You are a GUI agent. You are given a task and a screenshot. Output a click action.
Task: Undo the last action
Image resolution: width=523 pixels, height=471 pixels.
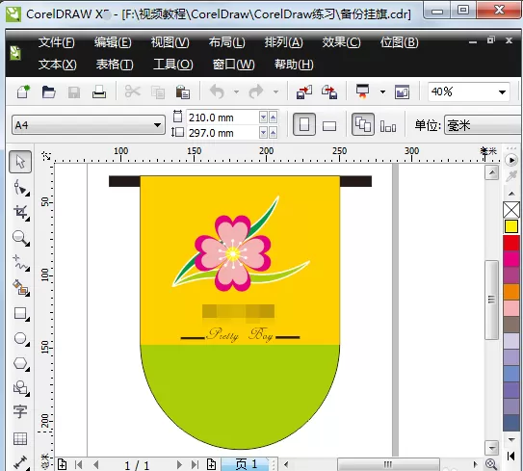pyautogui.click(x=217, y=92)
